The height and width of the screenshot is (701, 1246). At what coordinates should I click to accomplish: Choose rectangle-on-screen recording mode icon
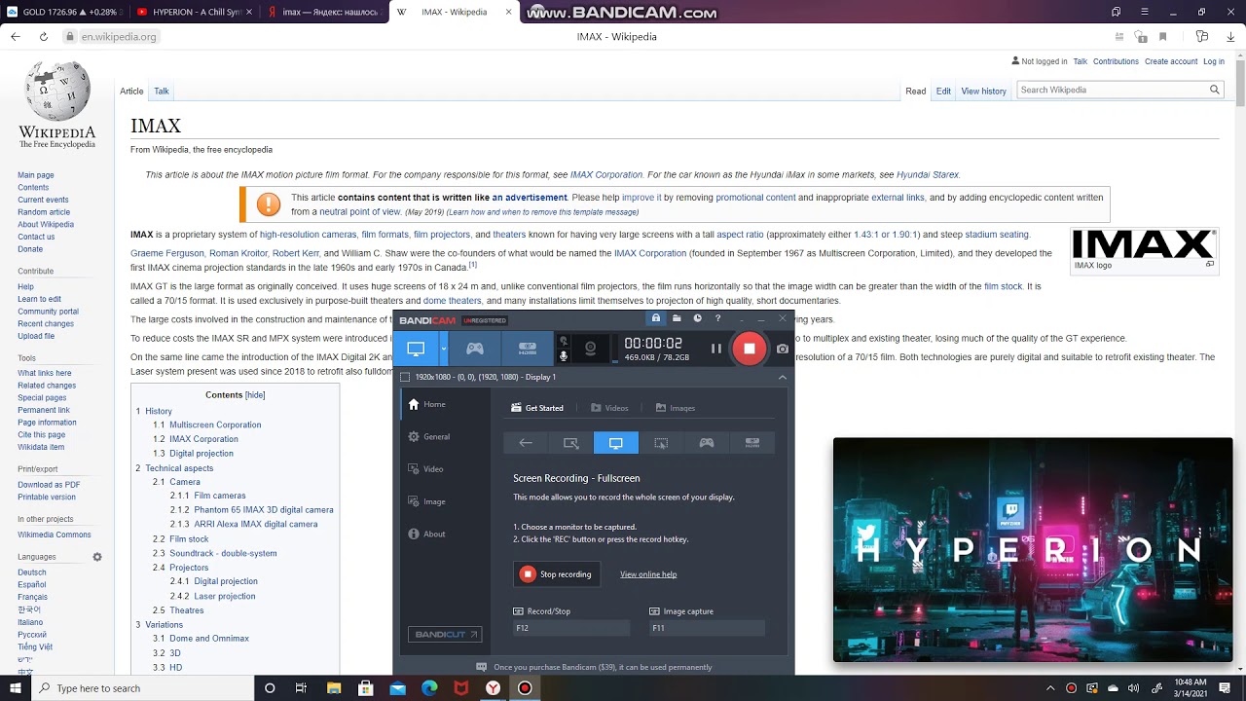(x=571, y=443)
